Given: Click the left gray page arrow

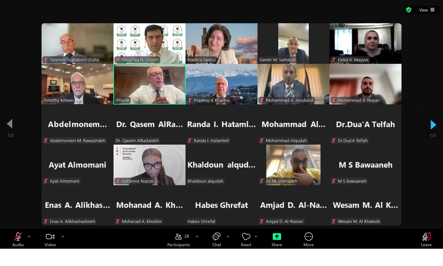Looking at the screenshot, I should [10, 124].
